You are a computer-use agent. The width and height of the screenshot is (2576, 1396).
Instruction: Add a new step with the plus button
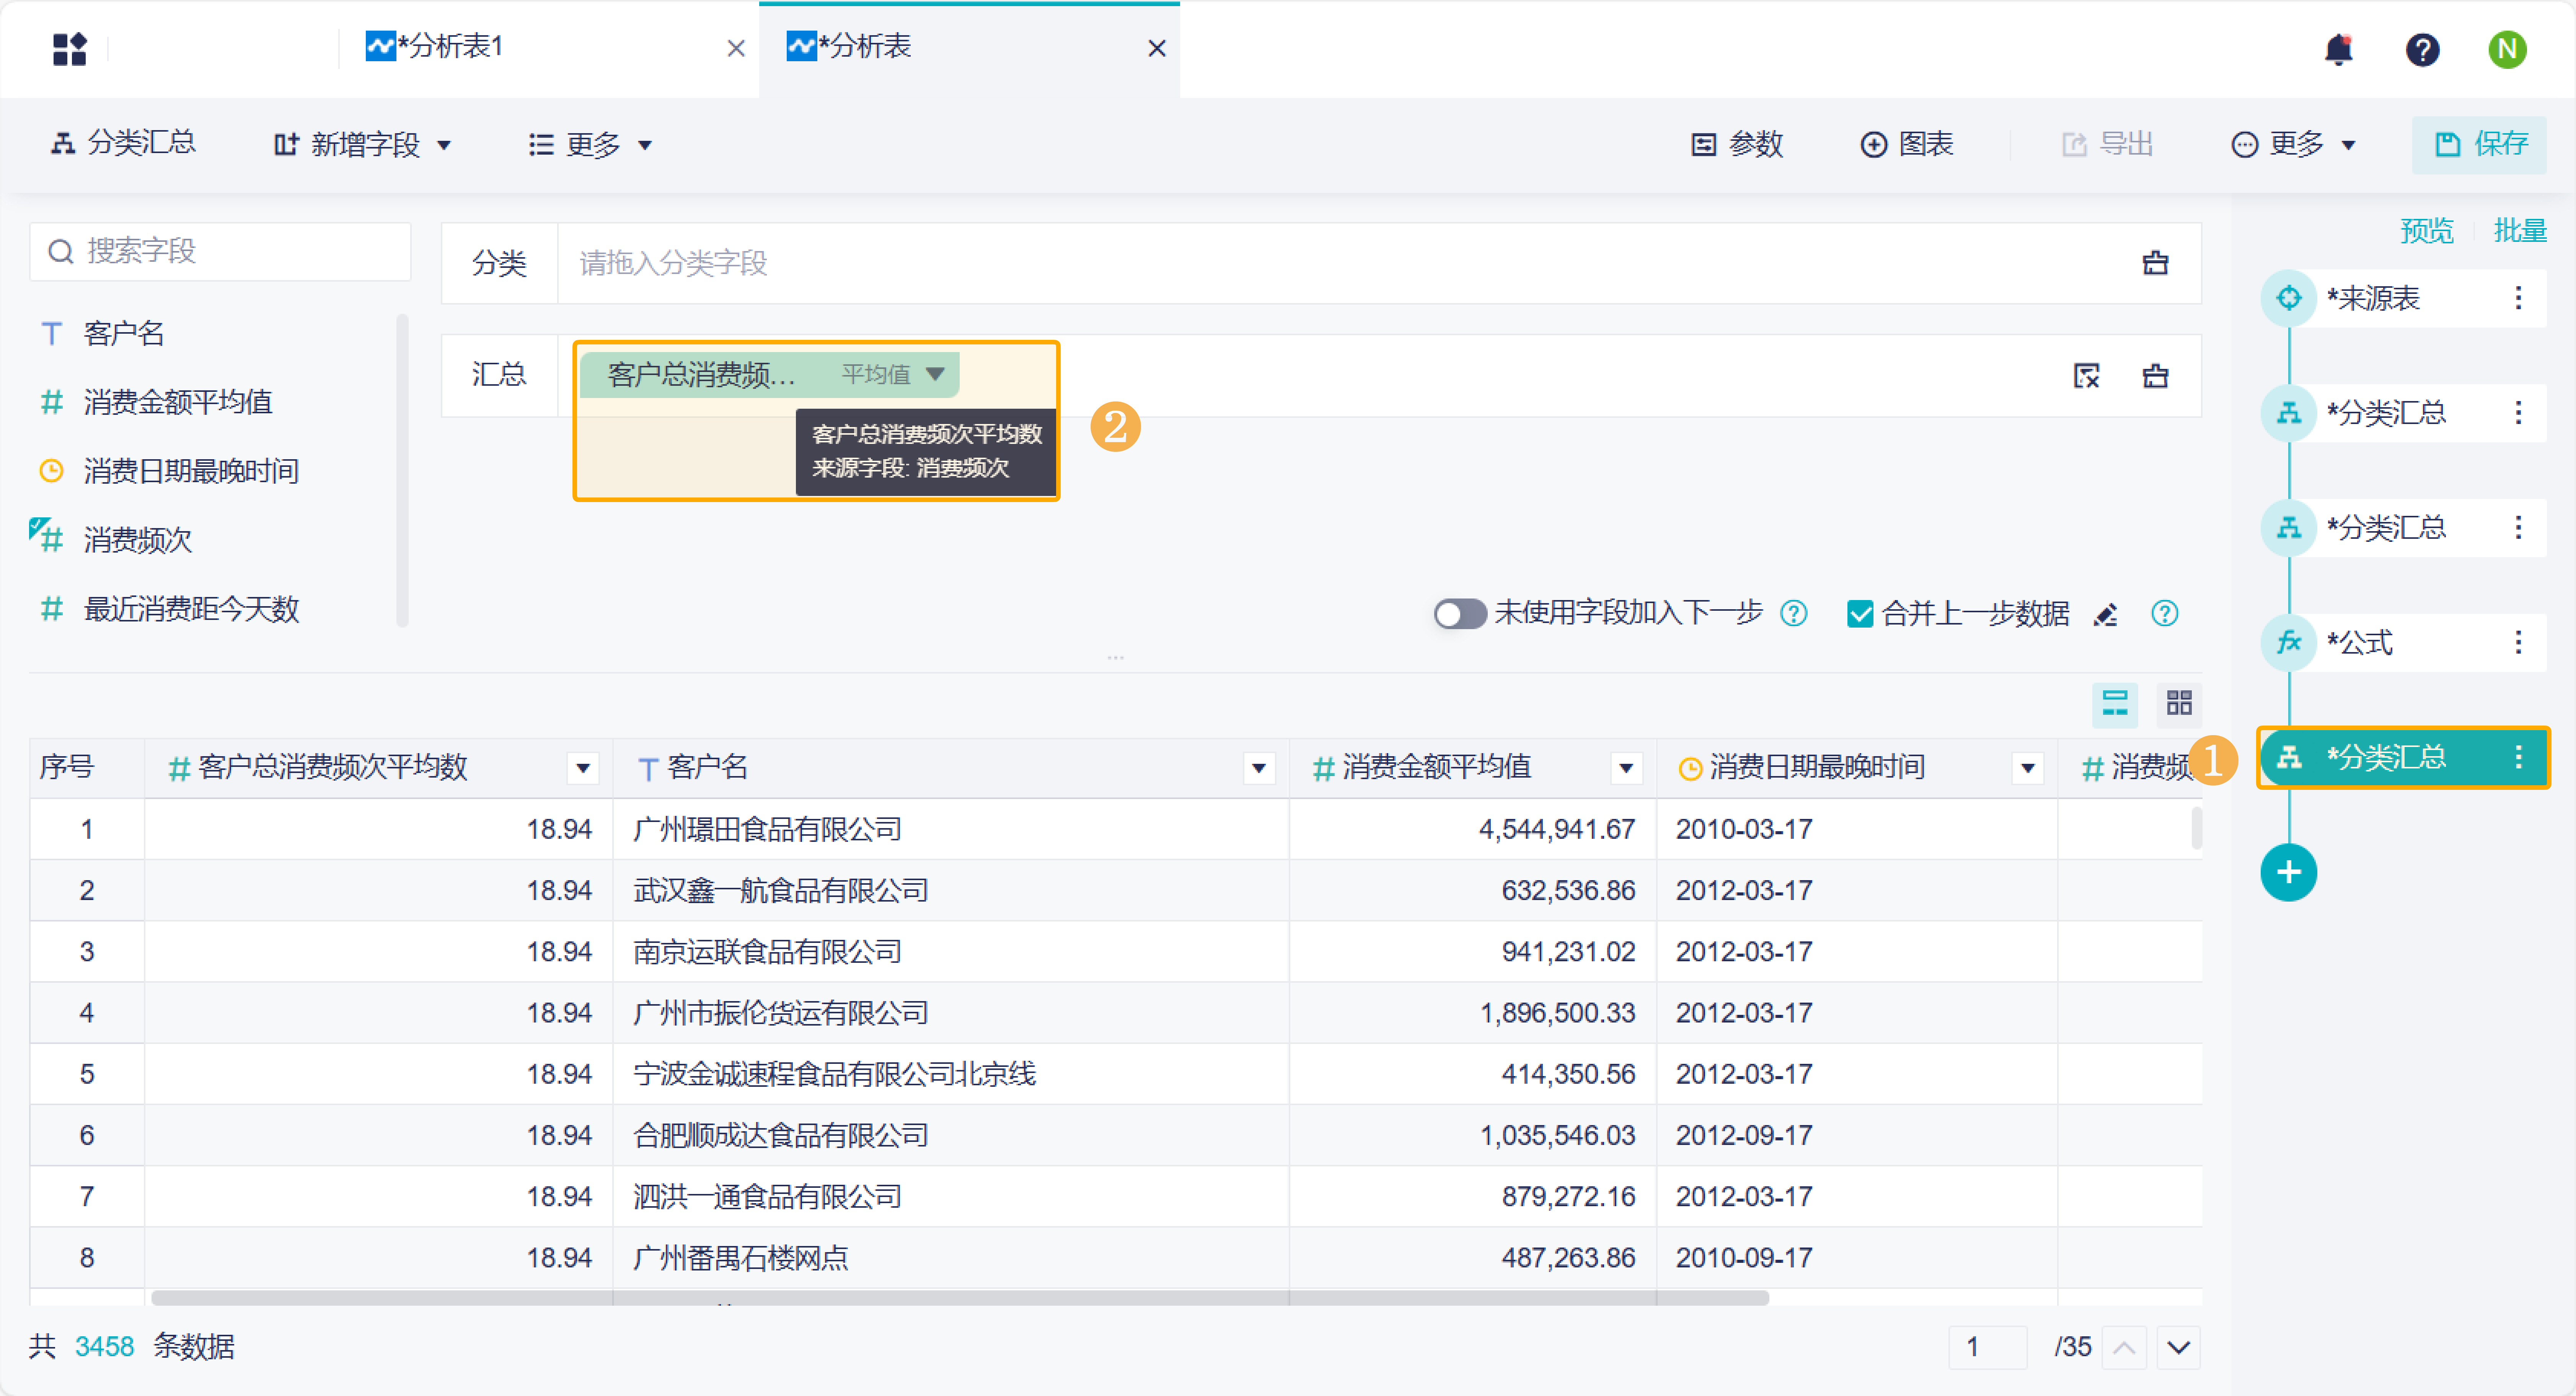point(2288,872)
